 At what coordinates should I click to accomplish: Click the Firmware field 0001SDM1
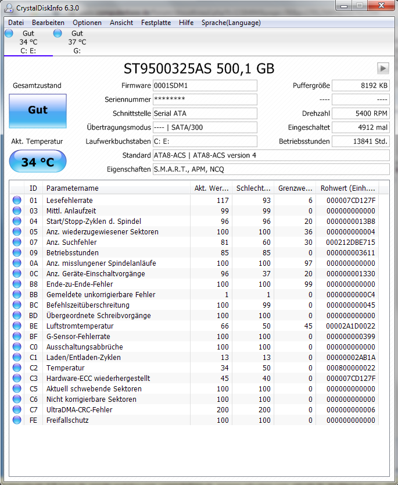click(x=205, y=85)
